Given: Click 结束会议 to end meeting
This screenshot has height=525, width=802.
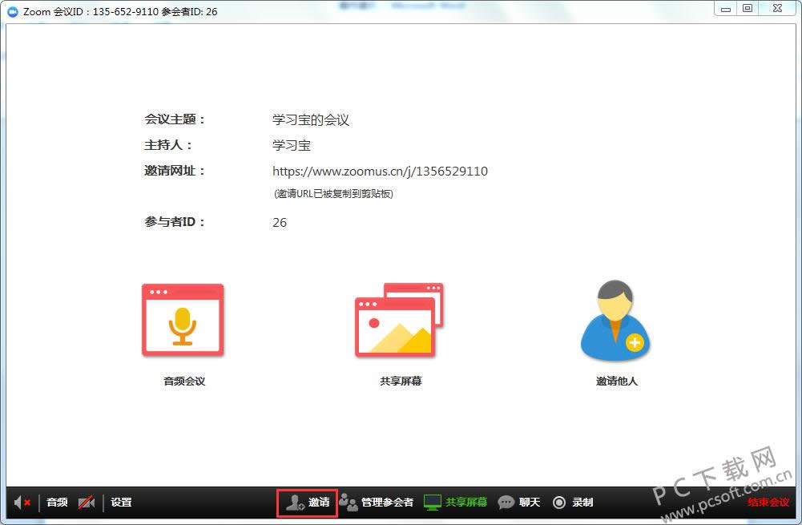Looking at the screenshot, I should click(x=768, y=503).
